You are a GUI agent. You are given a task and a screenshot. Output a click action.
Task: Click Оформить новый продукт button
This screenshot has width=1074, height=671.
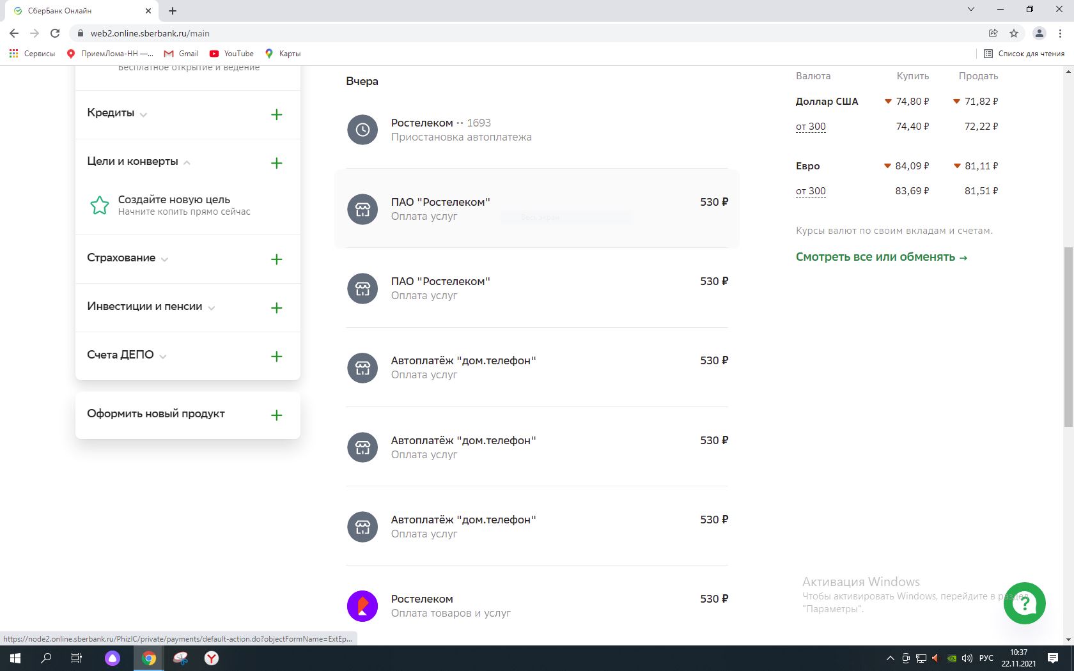click(x=156, y=414)
